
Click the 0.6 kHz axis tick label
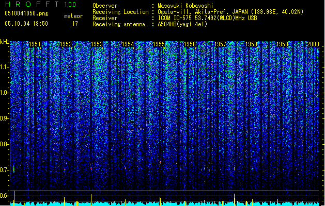(x=4, y=196)
